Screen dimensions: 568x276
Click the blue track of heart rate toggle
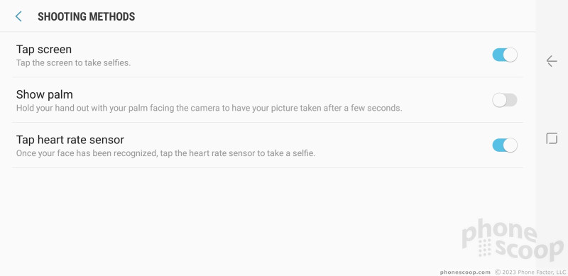pyautogui.click(x=498, y=145)
